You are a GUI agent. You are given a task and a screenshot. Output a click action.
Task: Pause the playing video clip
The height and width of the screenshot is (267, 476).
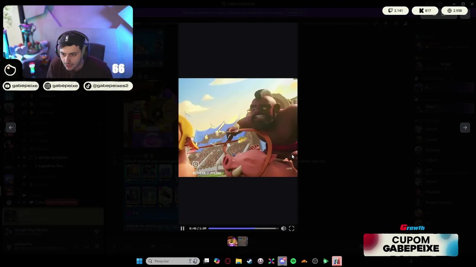182,228
